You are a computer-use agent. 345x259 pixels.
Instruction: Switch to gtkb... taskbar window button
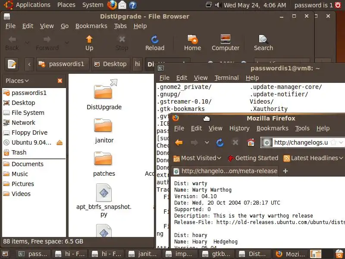click(x=217, y=254)
